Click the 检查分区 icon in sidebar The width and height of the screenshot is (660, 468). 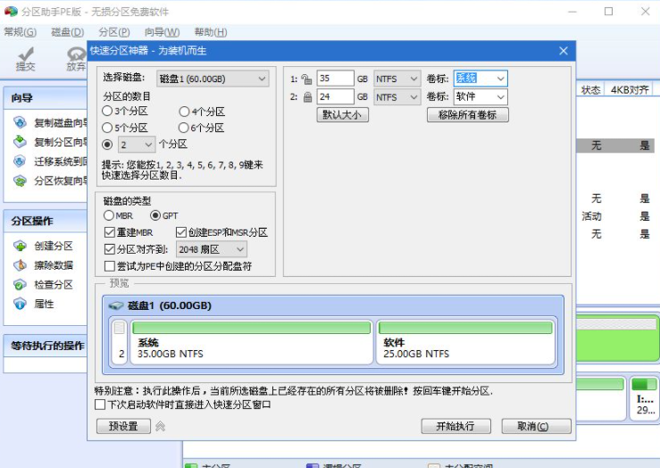20,285
